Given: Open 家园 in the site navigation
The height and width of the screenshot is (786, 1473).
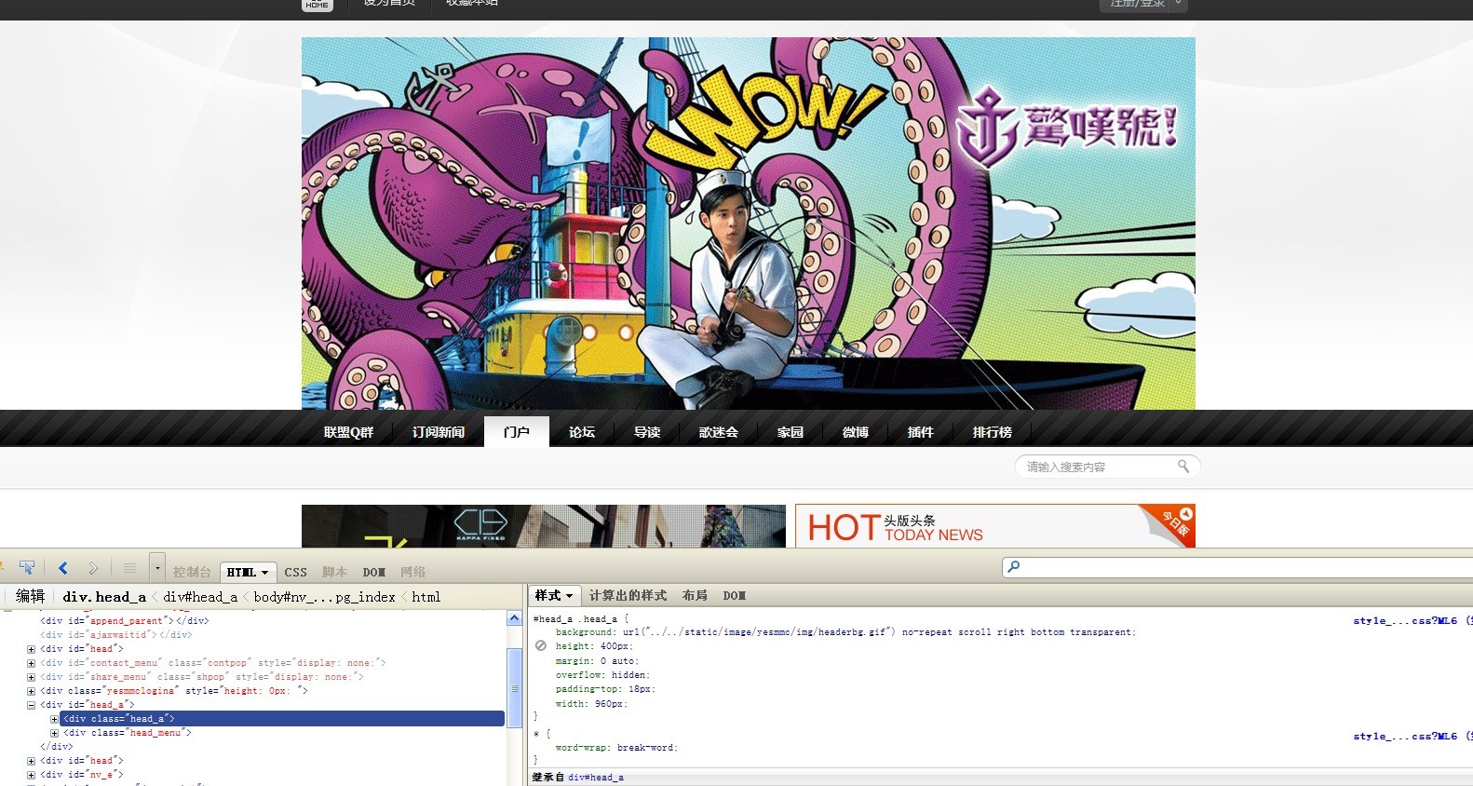Looking at the screenshot, I should (x=791, y=432).
